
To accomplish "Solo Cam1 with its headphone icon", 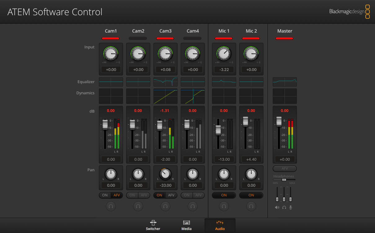I will point(111,206).
